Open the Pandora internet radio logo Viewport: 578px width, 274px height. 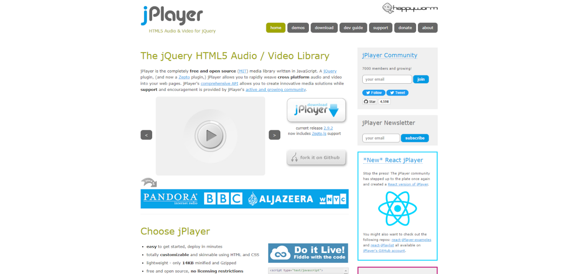tap(170, 198)
